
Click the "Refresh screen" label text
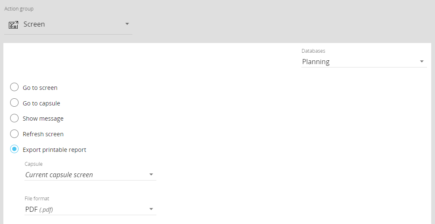click(43, 134)
